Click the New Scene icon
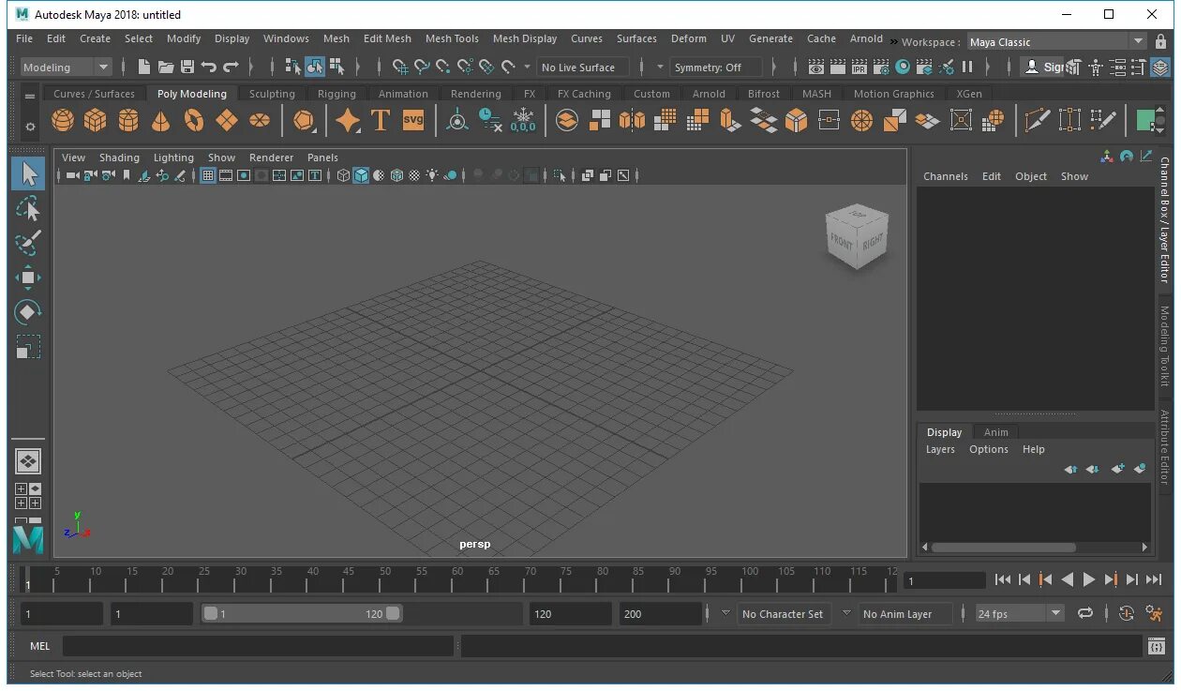Viewport: 1181px width, 691px height. (144, 67)
